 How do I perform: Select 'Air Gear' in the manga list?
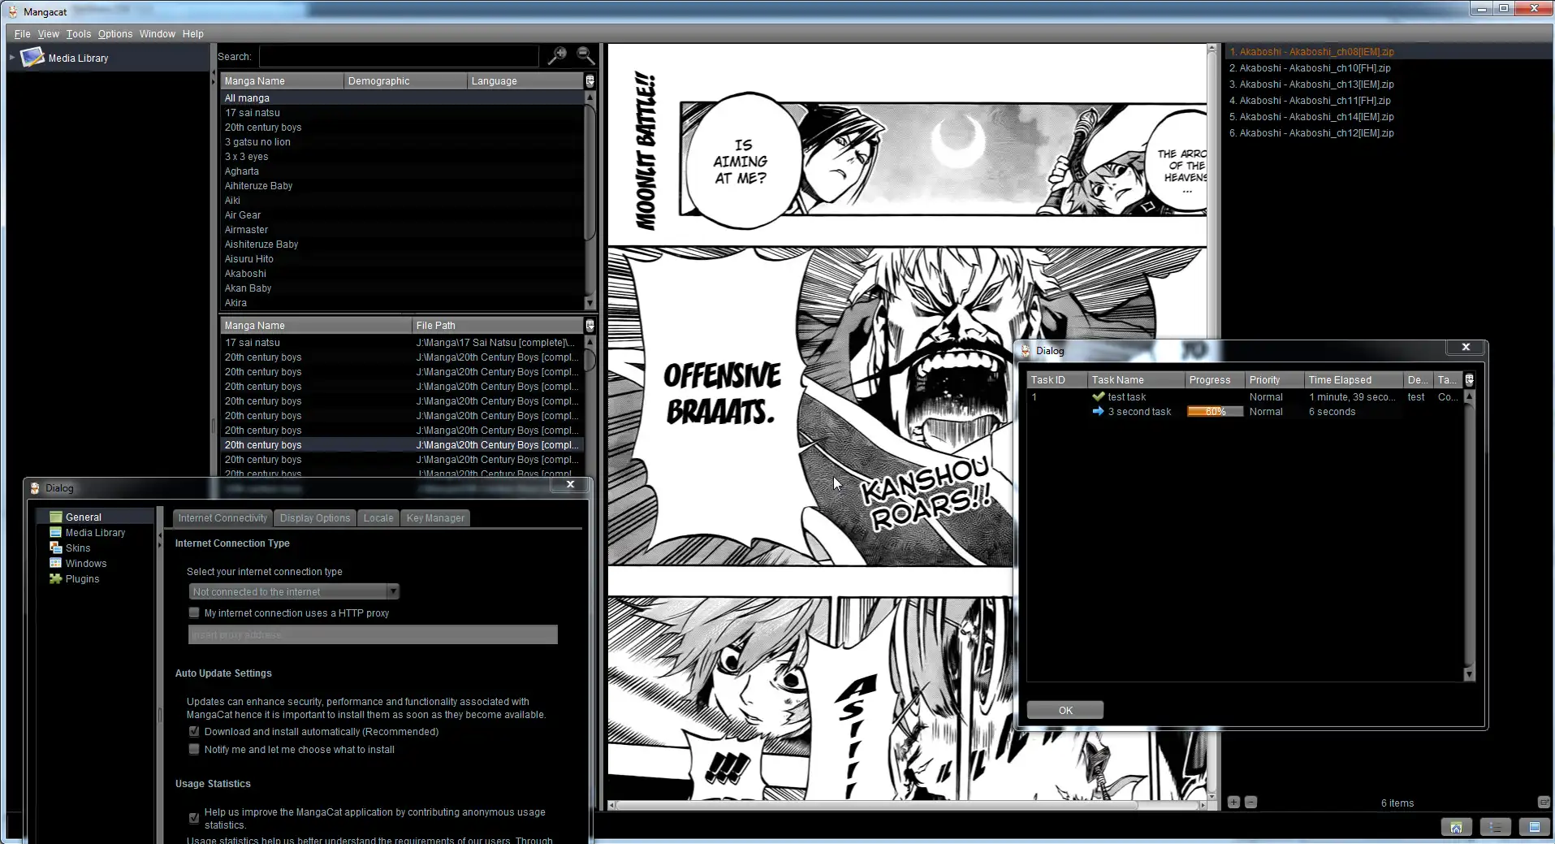tap(403, 214)
